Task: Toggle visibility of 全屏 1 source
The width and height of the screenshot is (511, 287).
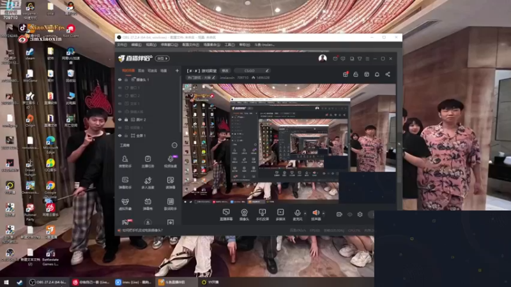Action: tap(120, 136)
